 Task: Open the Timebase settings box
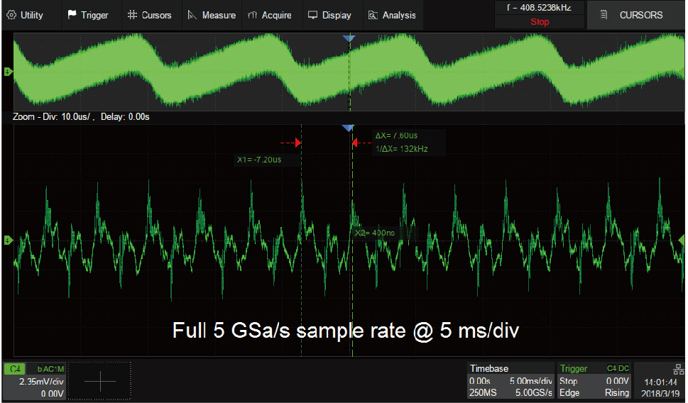pos(510,380)
